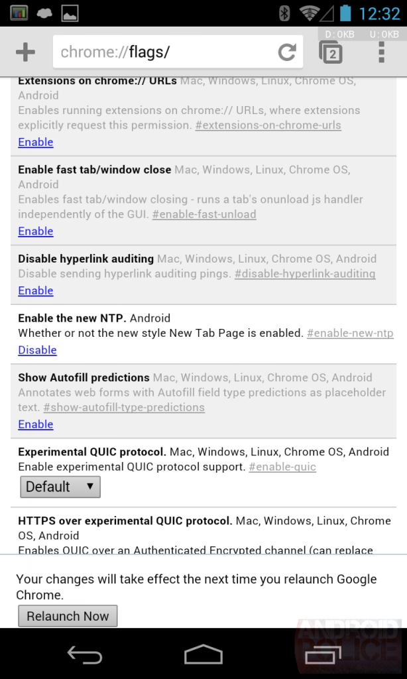The width and height of the screenshot is (407, 679).
Task: Click the chrome://flags/ address bar
Action: point(166,52)
